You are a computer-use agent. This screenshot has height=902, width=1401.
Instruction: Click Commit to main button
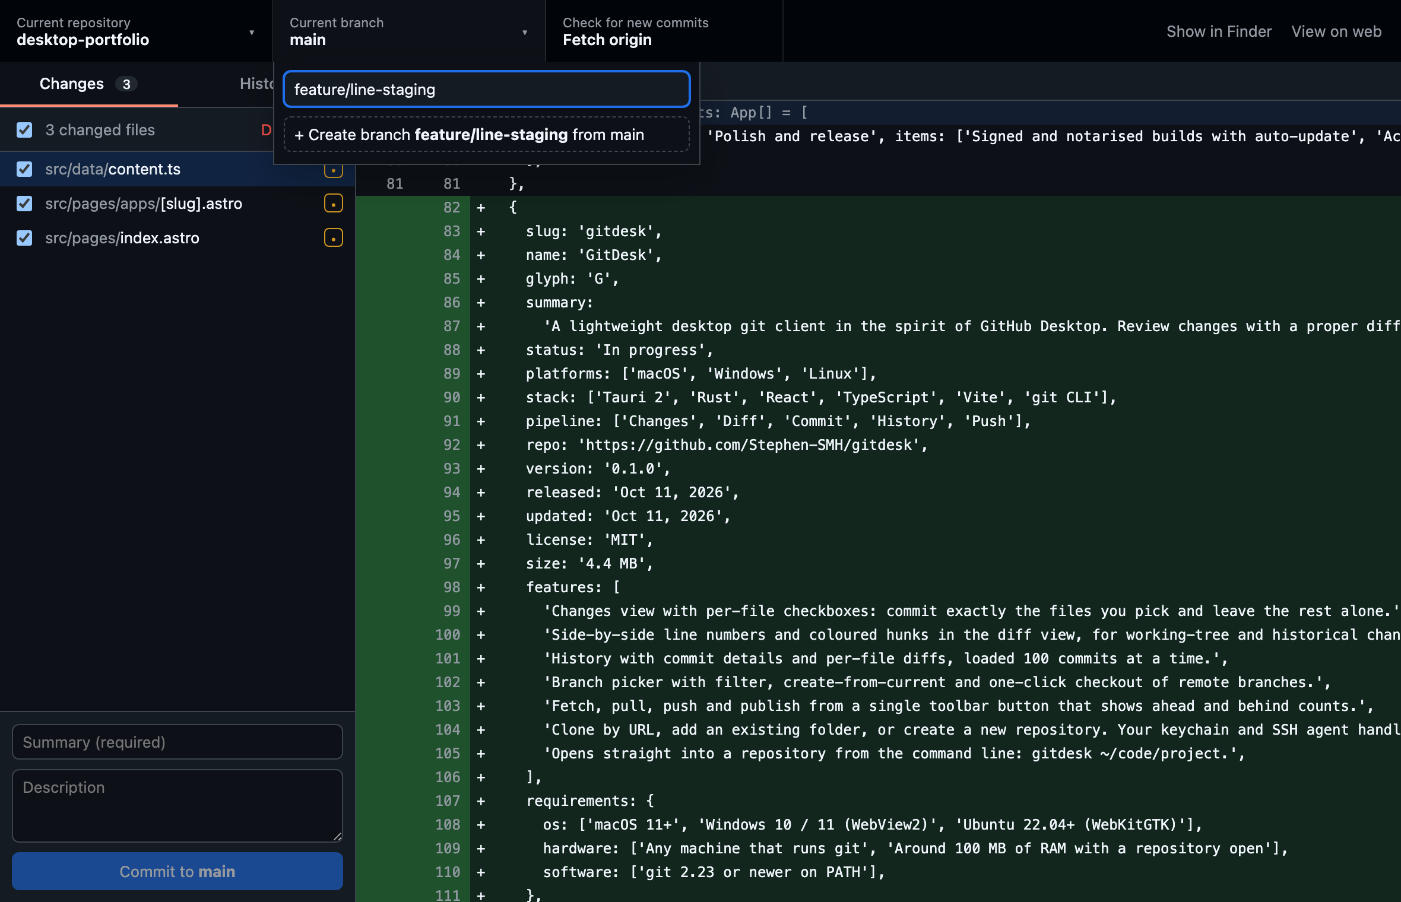click(x=177, y=871)
